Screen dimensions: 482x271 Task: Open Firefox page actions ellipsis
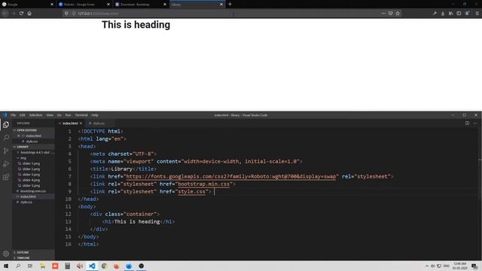pos(383,14)
